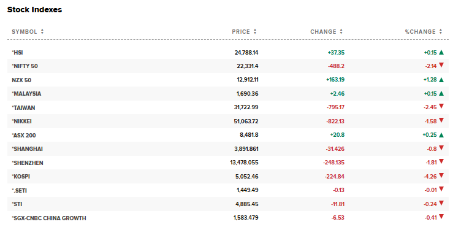Open the NIKKEI index link
Image resolution: width=453 pixels, height=227 pixels.
[x=21, y=121]
